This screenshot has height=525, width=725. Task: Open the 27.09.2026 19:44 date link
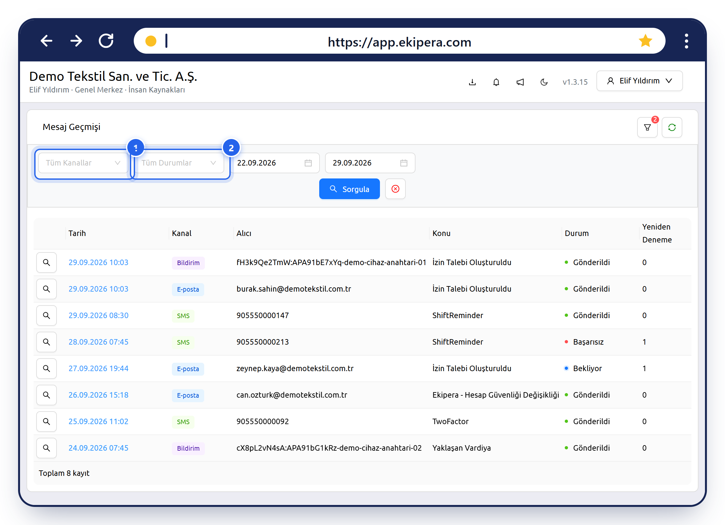(99, 369)
